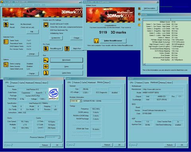Image resolution: width=191 pixels, height=152 pixels.
Task: Select the 'Game 4 - Nature' details row
Action: click(x=168, y=38)
